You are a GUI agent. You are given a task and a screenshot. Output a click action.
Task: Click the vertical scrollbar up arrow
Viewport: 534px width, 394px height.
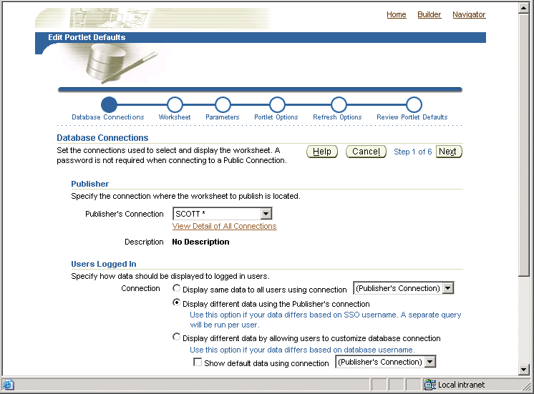[x=524, y=7]
